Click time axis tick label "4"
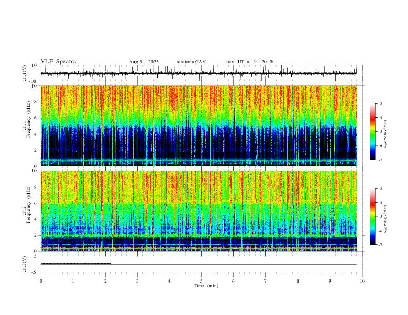The width and height of the screenshot is (408, 315). point(169,281)
